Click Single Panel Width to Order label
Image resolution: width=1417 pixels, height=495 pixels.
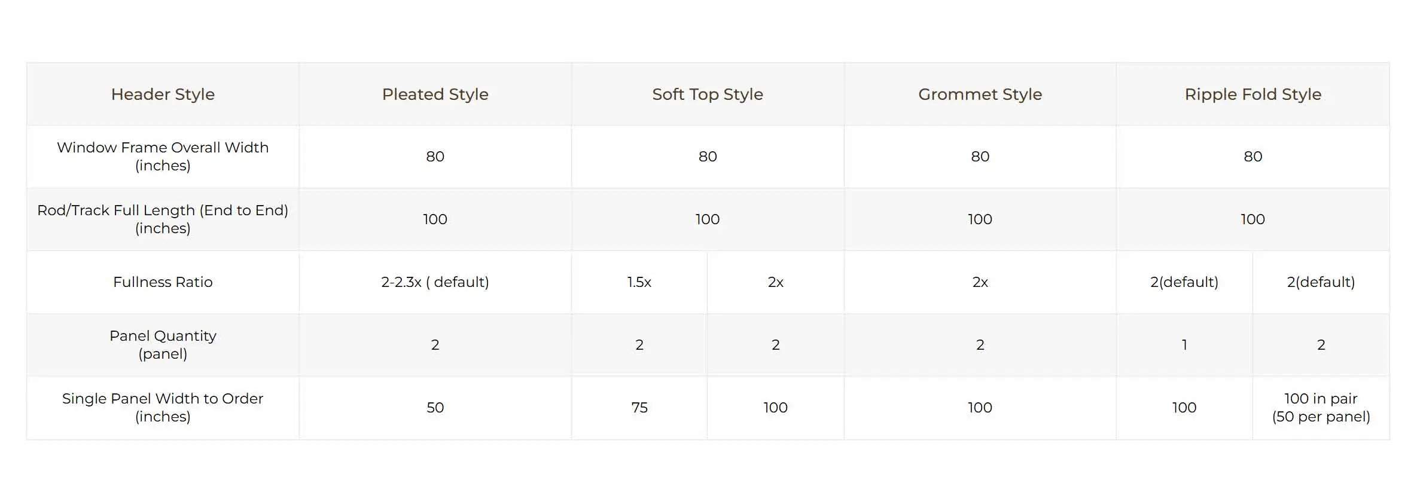[163, 407]
